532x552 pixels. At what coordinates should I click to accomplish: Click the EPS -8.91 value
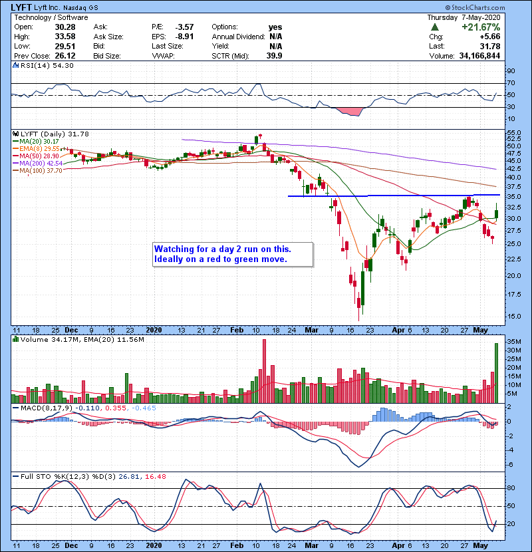pos(184,37)
